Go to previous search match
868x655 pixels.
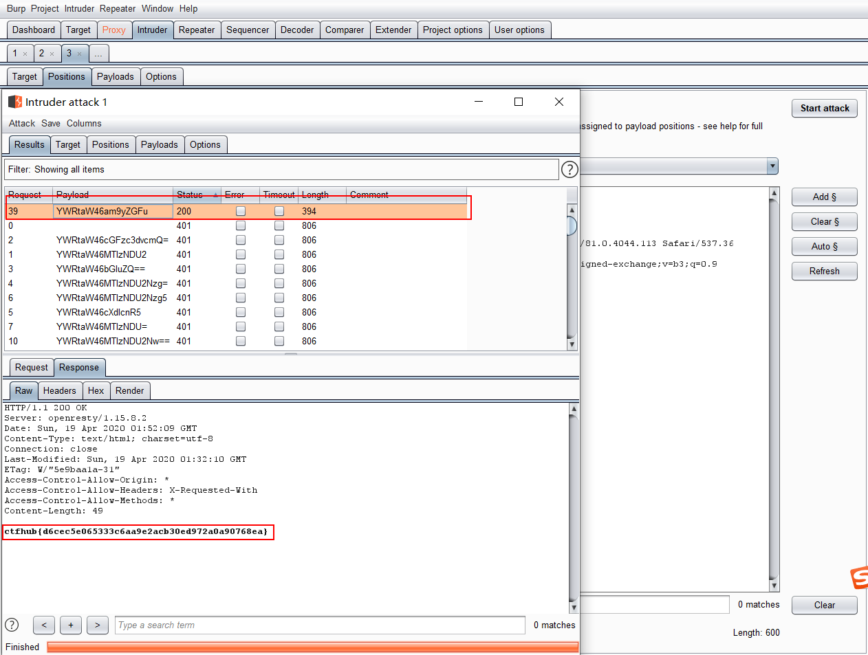44,625
